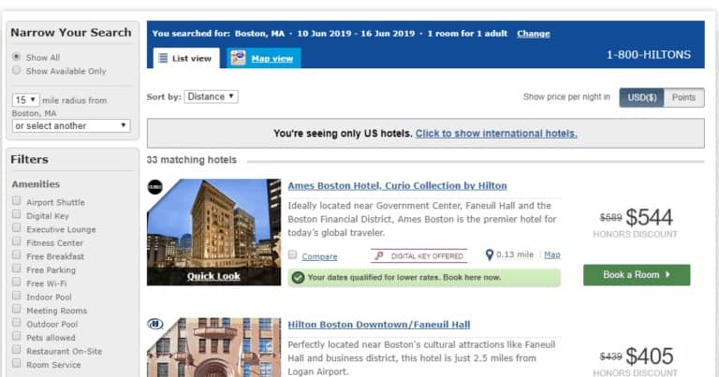Click the green checkmark in the lower rates banner
This screenshot has width=719, height=377.
pos(298,278)
